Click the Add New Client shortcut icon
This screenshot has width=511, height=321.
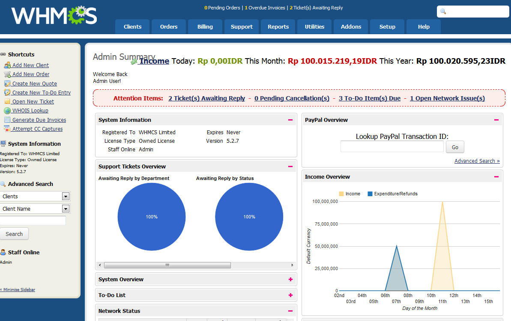[7, 65]
